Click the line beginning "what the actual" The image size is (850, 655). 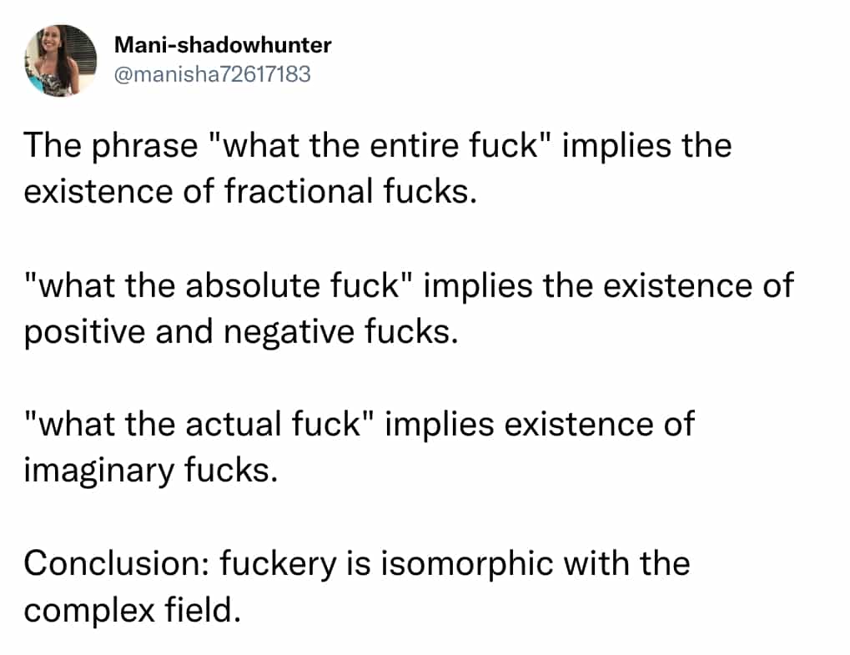(359, 425)
